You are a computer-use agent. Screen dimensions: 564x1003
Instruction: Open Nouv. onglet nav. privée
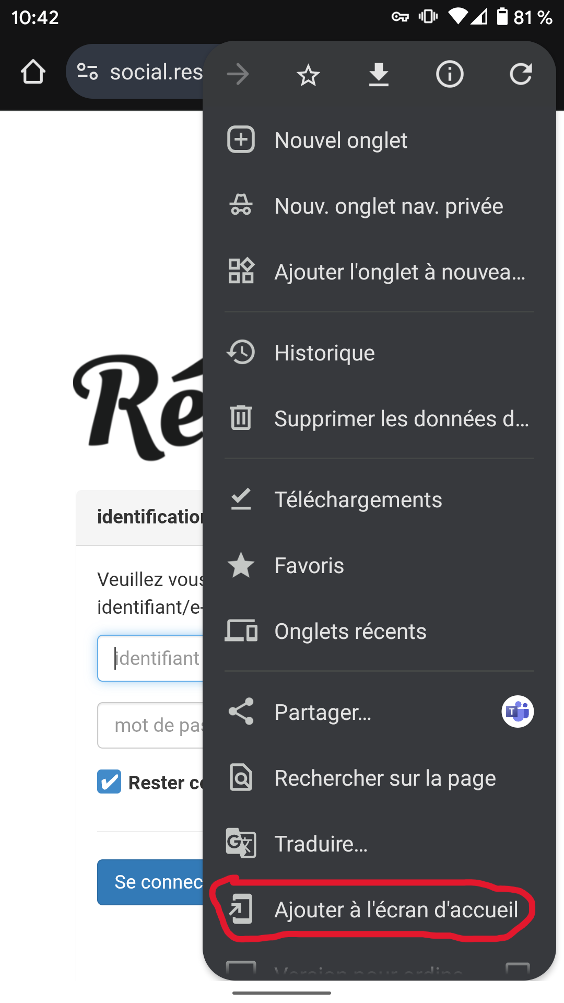point(379,206)
